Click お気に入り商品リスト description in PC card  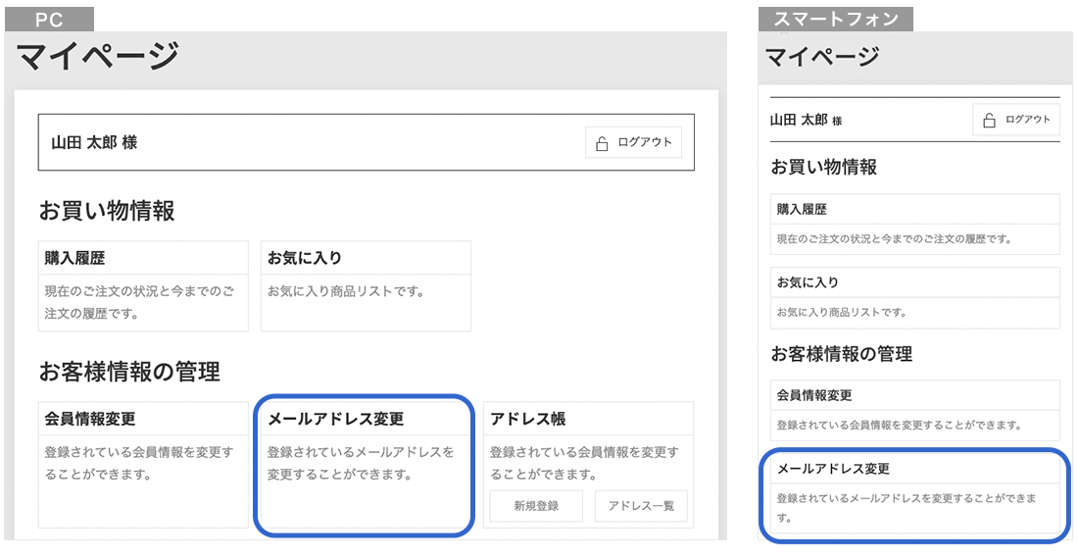point(346,291)
